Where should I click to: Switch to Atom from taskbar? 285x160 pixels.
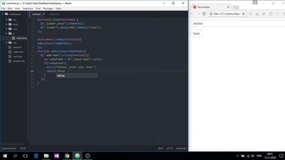(x=77, y=156)
